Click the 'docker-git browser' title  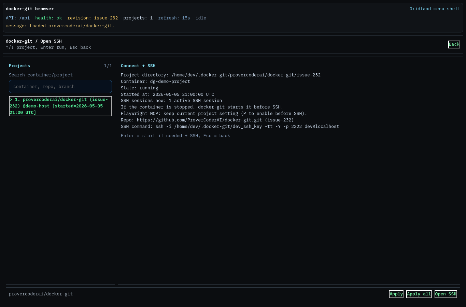tap(30, 9)
